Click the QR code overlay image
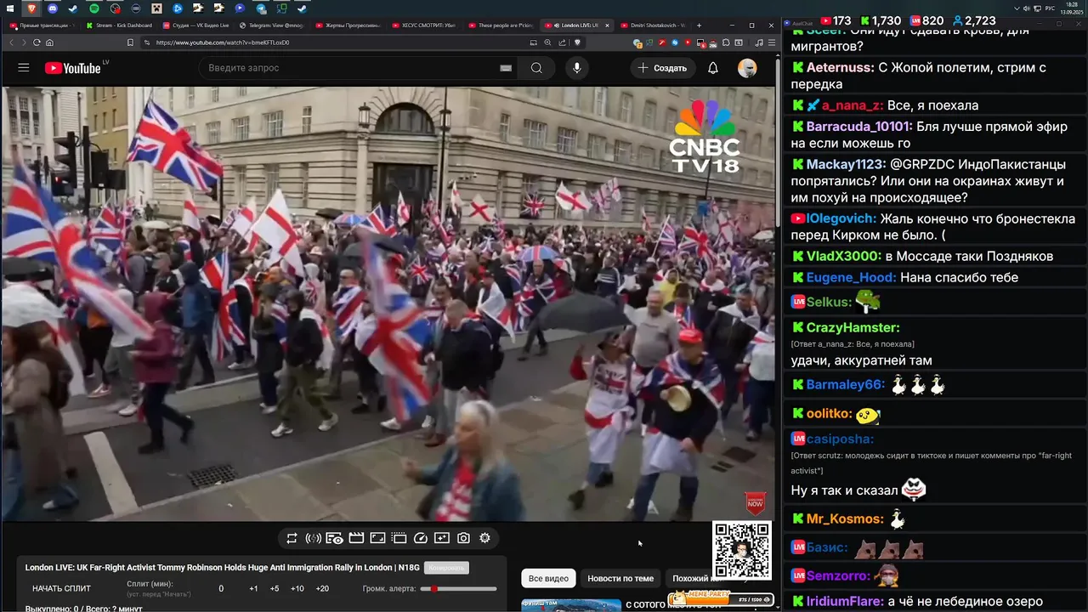The width and height of the screenshot is (1088, 612). click(x=742, y=550)
